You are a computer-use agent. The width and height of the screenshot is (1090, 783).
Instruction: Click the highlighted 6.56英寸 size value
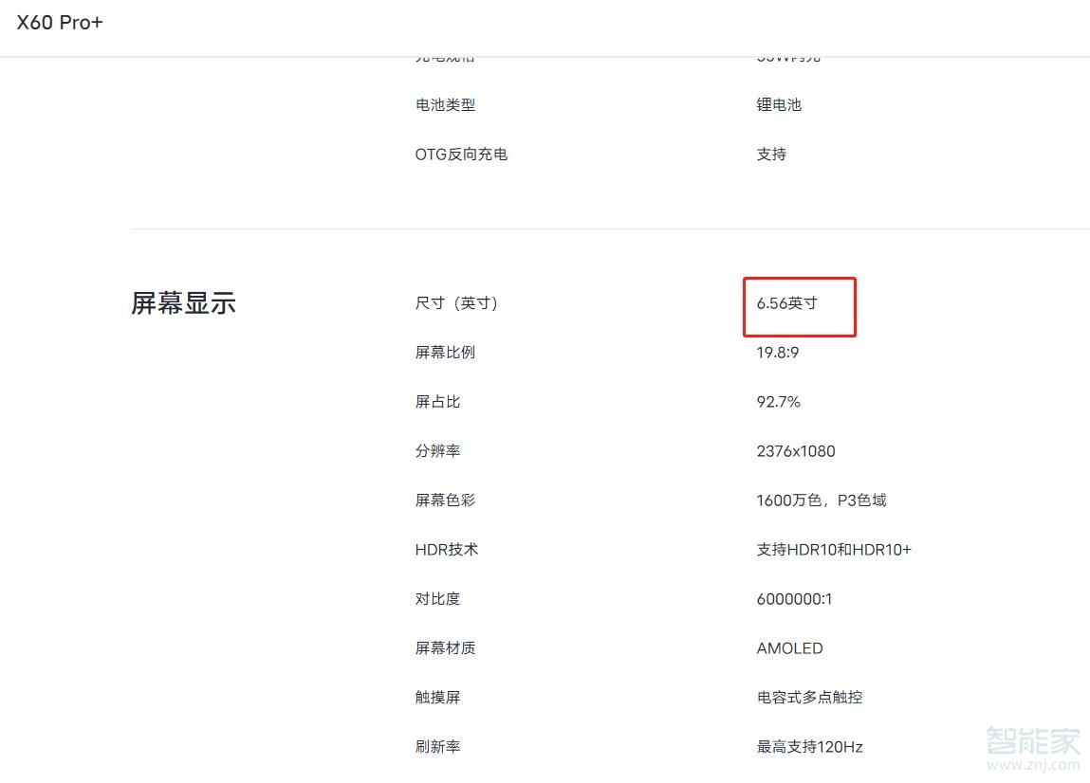(x=787, y=303)
